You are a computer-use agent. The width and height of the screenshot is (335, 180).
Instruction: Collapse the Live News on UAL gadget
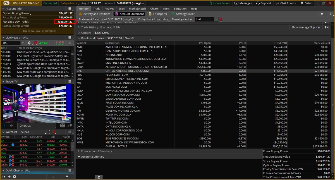coord(3,37)
